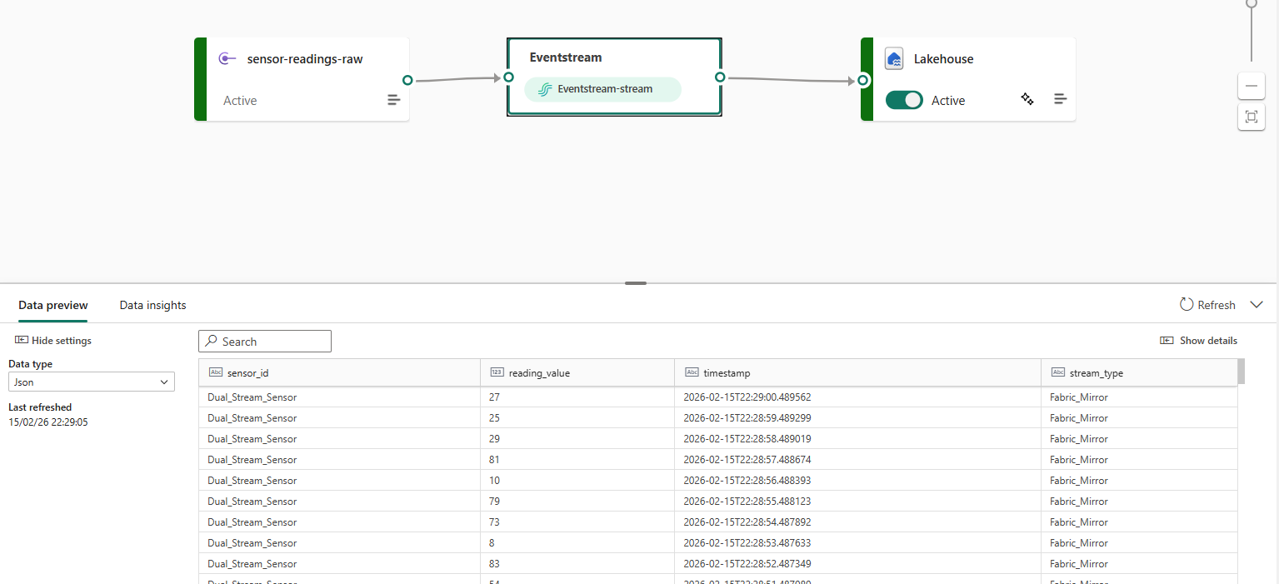This screenshot has height=584, width=1279.
Task: Click timestamp 2026-02-15T22:28:52.487349
Action: (x=747, y=564)
